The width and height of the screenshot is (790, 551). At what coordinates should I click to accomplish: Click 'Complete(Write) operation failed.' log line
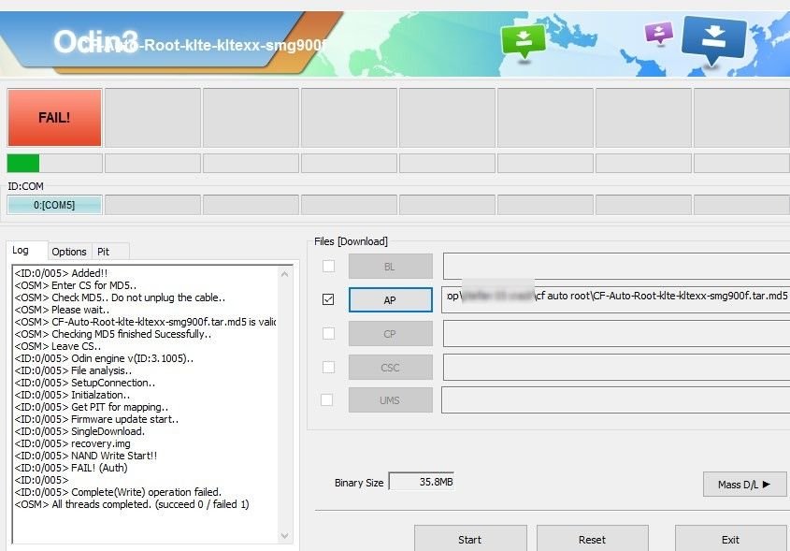point(118,491)
